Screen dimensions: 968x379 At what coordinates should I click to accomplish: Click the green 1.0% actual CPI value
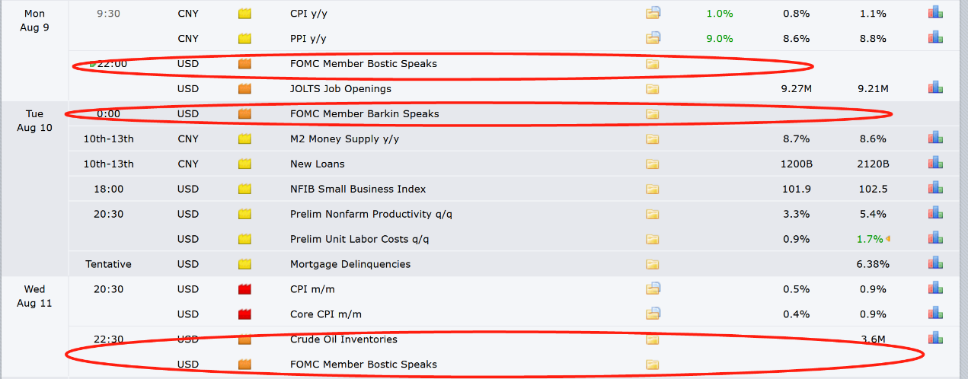tap(720, 14)
